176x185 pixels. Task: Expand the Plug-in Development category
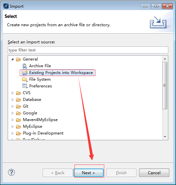[x=12, y=133]
